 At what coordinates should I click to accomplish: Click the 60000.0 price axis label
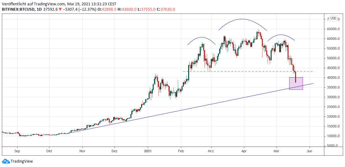click(334, 39)
